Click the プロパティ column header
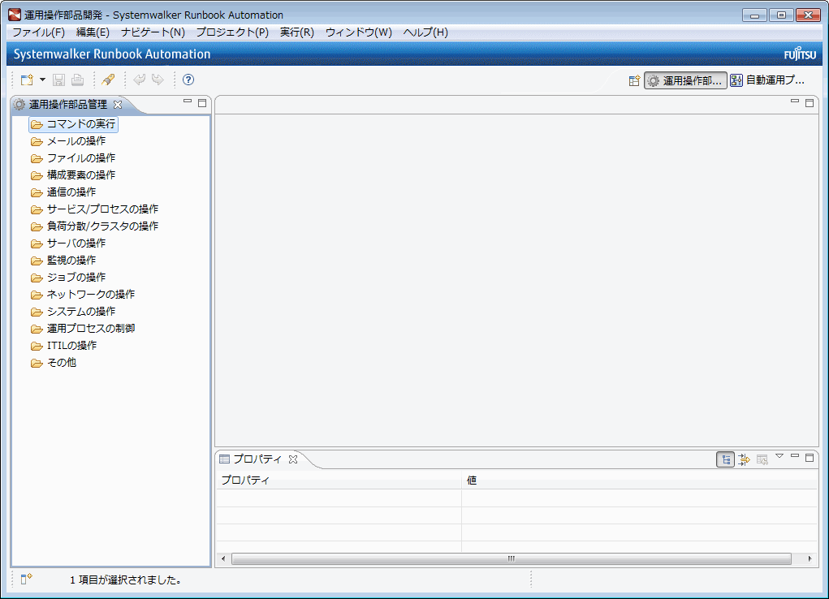The height and width of the screenshot is (599, 829). click(x=339, y=480)
